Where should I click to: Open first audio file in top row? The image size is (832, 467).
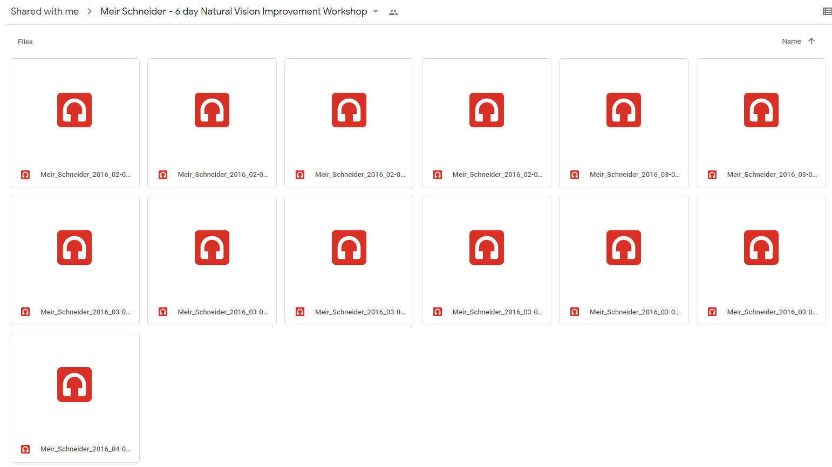click(x=74, y=123)
